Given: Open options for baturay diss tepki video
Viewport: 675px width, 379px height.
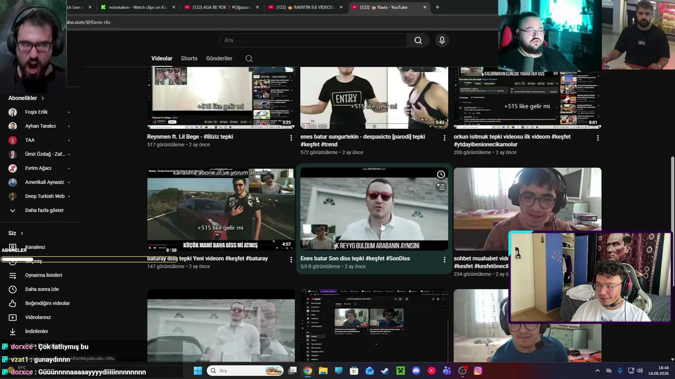Looking at the screenshot, I should 291,260.
